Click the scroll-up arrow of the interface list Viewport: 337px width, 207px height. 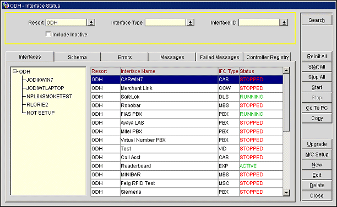286,70
